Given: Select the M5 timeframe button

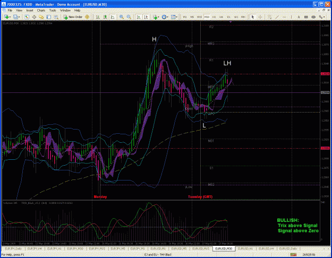Looking at the screenshot, I should pyautogui.click(x=192, y=17).
